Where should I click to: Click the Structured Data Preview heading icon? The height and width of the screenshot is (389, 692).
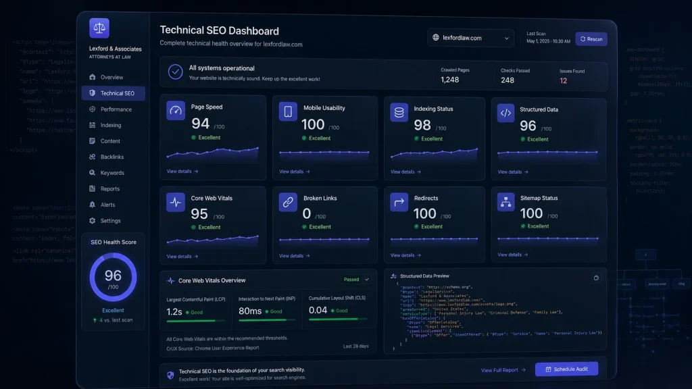click(x=393, y=276)
